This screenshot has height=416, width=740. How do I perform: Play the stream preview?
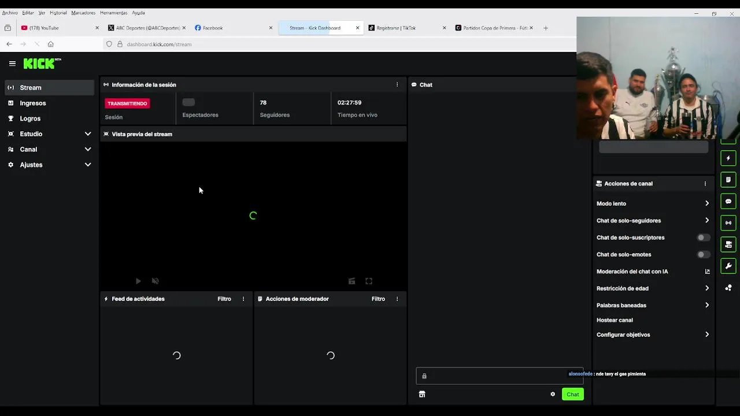tap(138, 281)
